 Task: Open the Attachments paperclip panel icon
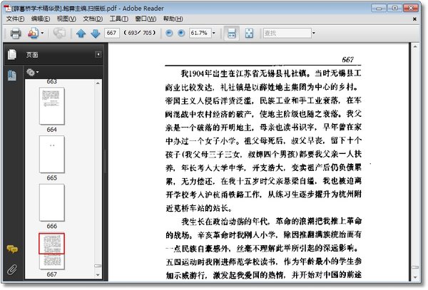pyautogui.click(x=11, y=270)
